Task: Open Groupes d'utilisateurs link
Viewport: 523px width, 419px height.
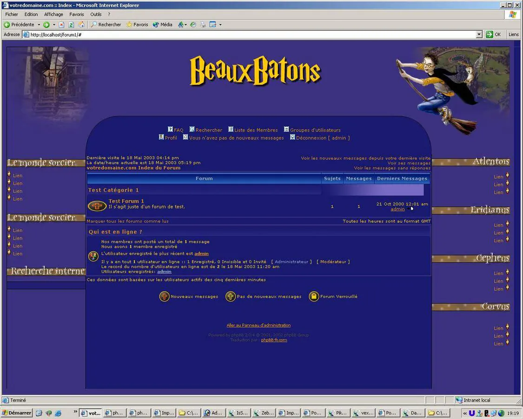Action: pyautogui.click(x=315, y=130)
